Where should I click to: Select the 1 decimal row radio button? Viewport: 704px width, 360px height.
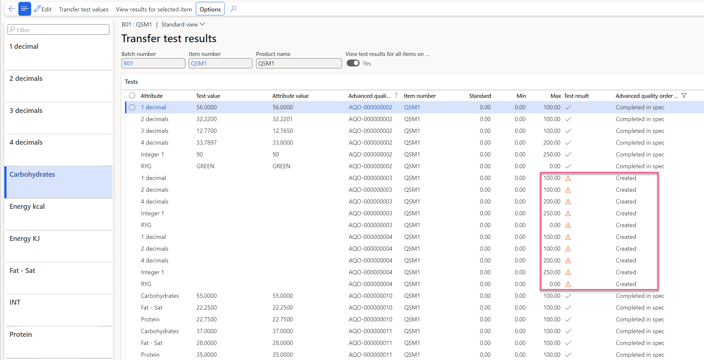[132, 107]
